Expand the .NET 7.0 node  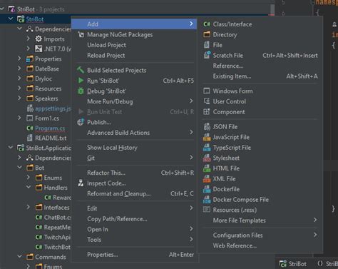point(29,49)
